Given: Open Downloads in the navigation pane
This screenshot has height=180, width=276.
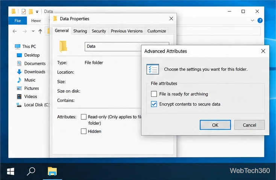Looking at the screenshot, I should tap(35, 72).
